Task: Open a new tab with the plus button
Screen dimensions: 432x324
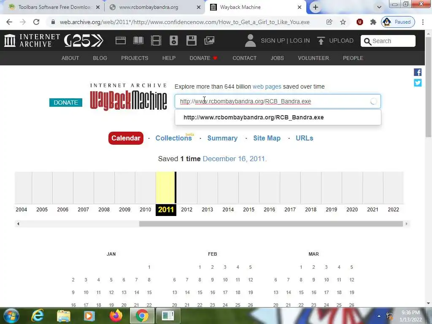Action: point(316,7)
